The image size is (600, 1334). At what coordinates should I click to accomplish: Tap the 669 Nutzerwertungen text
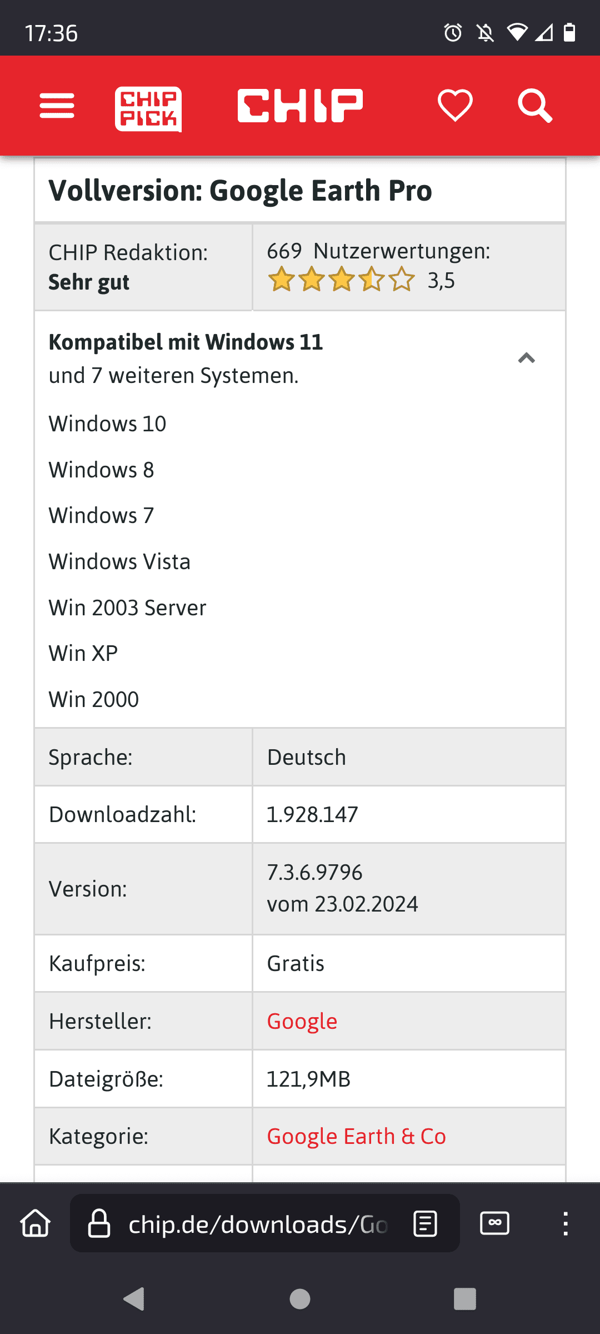tap(378, 251)
